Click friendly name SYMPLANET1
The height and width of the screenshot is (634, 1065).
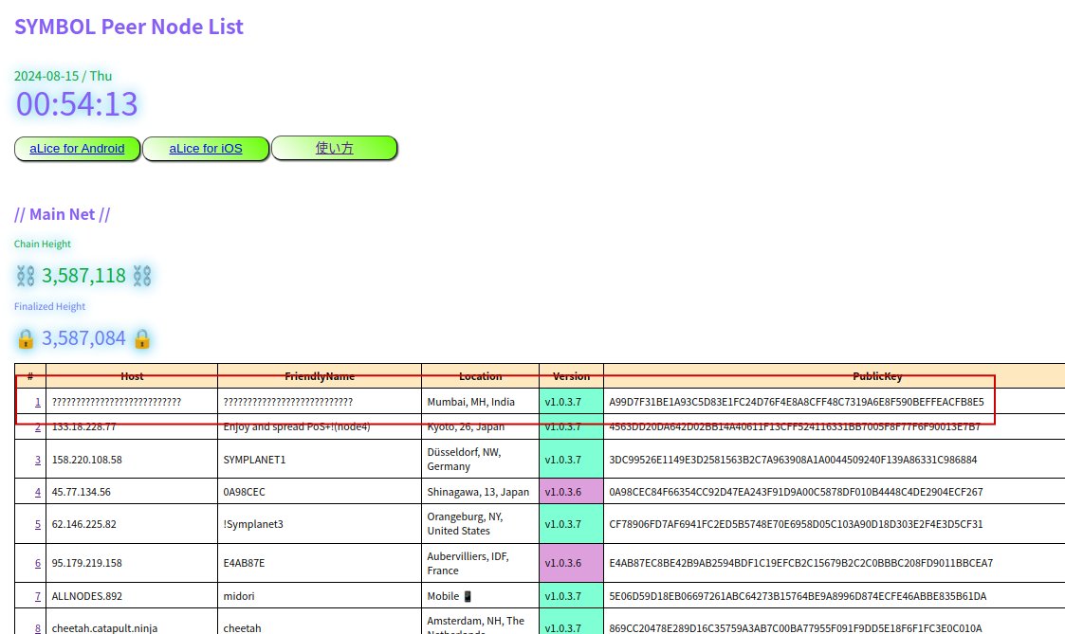[255, 460]
